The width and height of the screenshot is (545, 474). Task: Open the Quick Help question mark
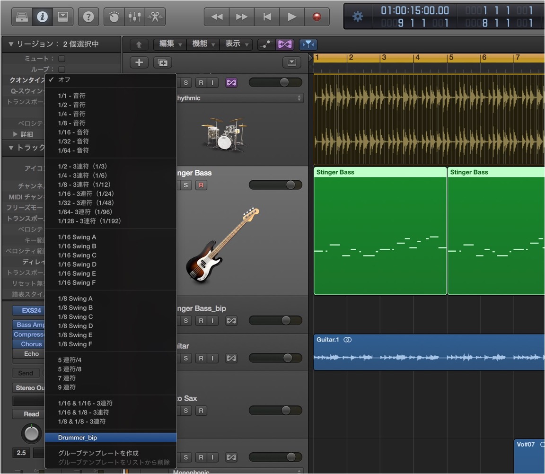[x=88, y=17]
